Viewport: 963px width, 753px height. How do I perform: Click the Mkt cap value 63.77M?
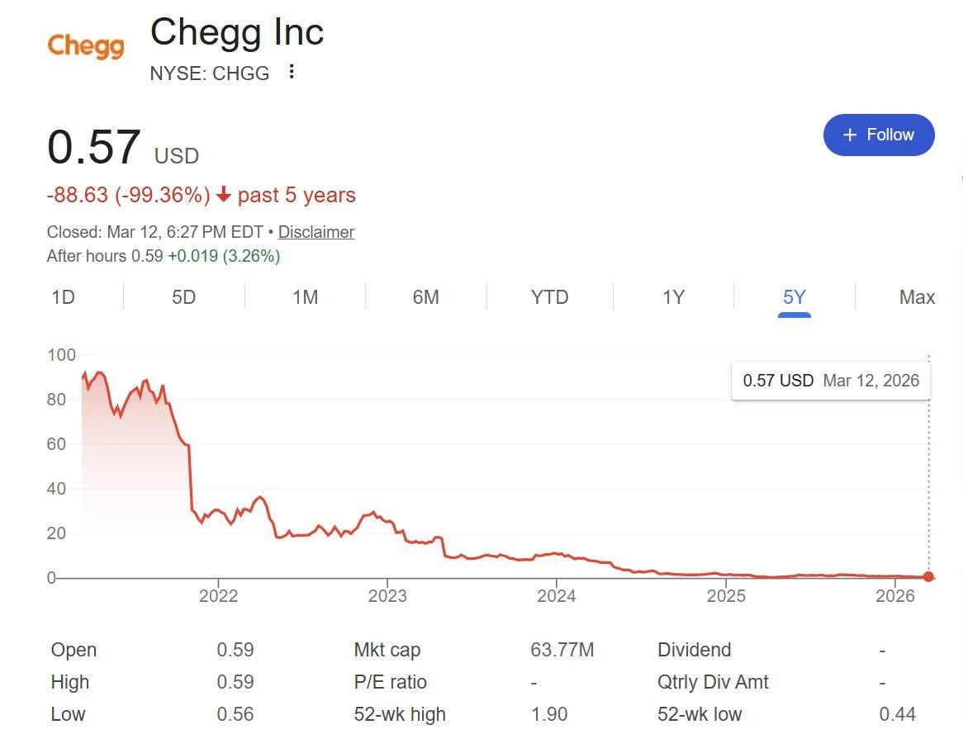pyautogui.click(x=562, y=650)
